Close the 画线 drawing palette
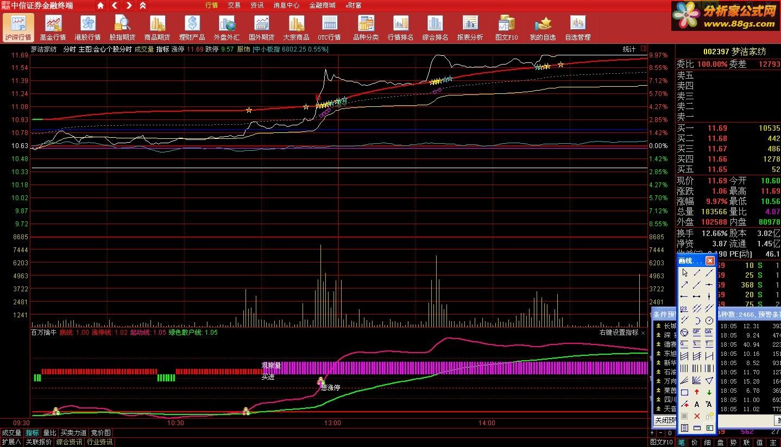This screenshot has width=781, height=447. pos(710,261)
